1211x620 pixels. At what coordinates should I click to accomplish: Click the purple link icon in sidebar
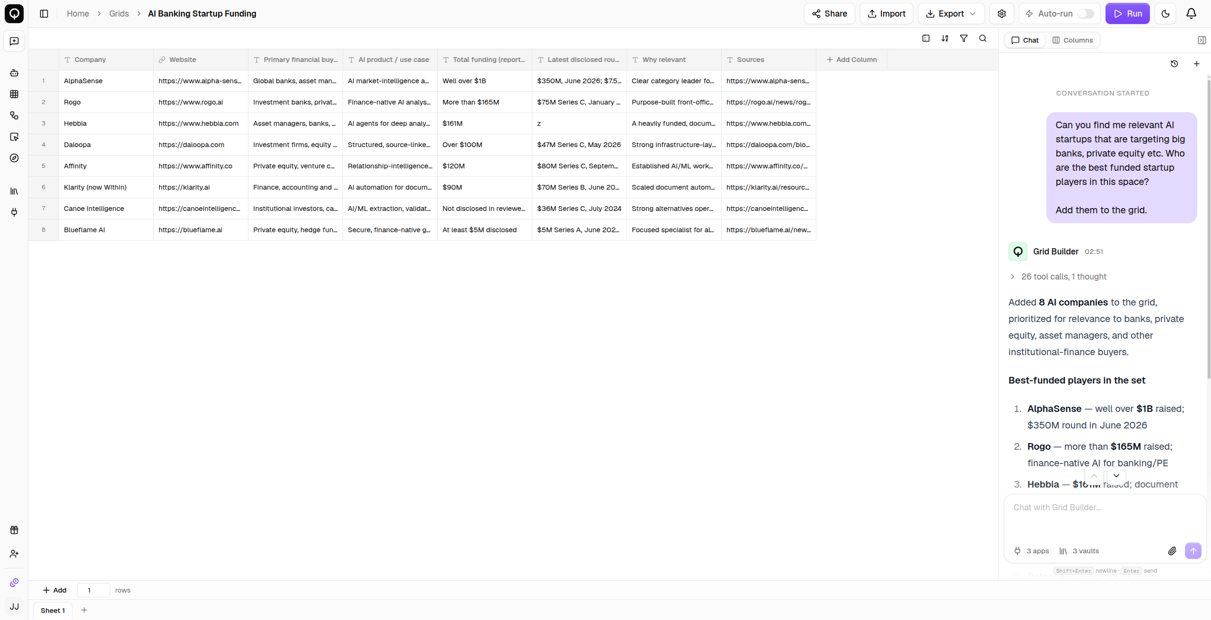(x=14, y=583)
